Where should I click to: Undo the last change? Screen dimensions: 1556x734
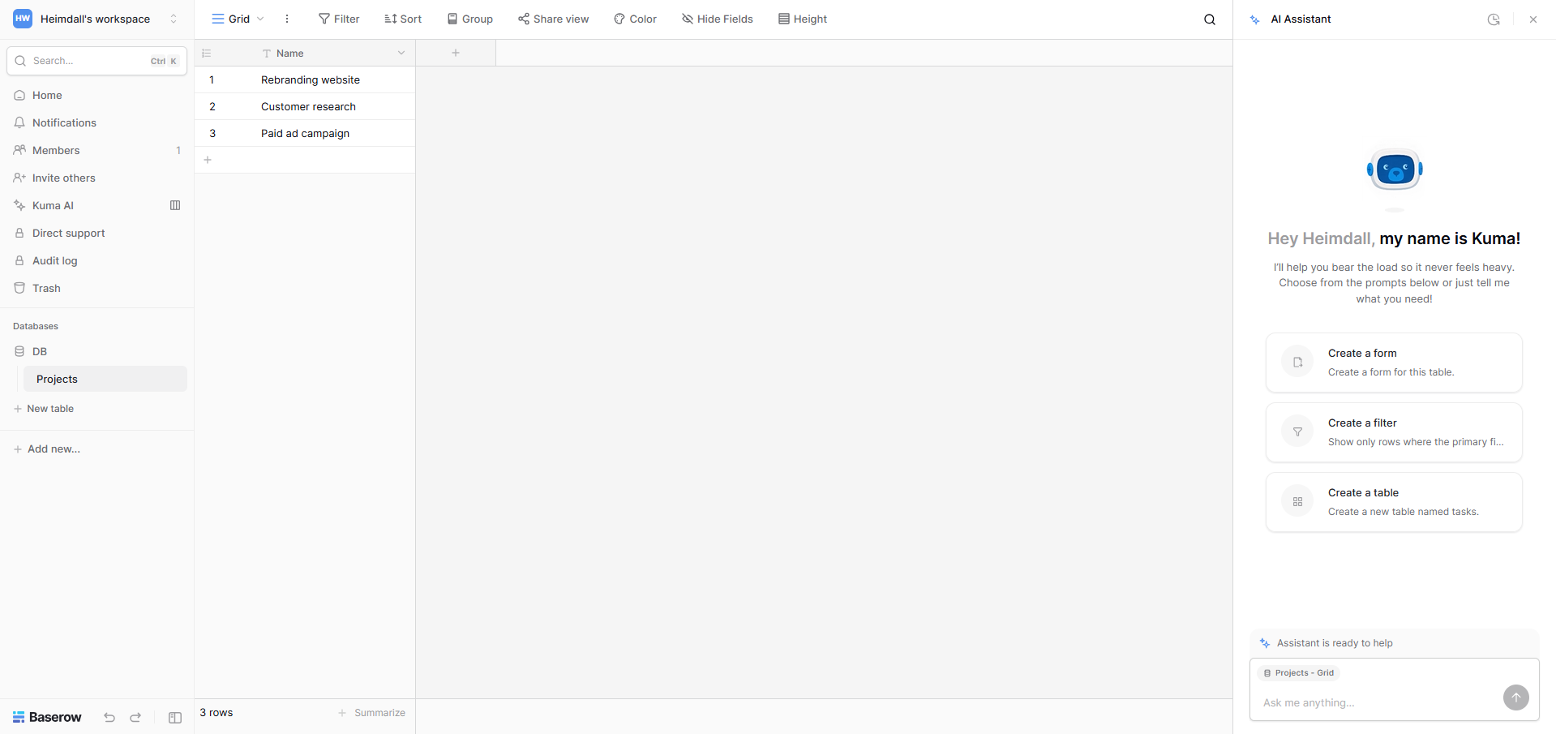109,717
